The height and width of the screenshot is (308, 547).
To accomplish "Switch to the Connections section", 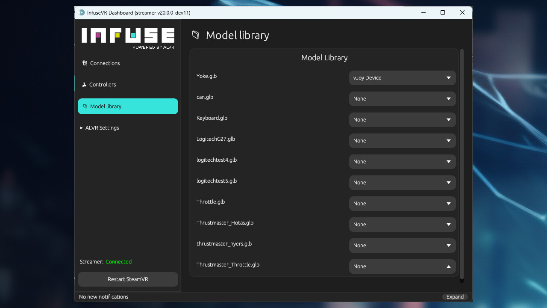I will (104, 63).
